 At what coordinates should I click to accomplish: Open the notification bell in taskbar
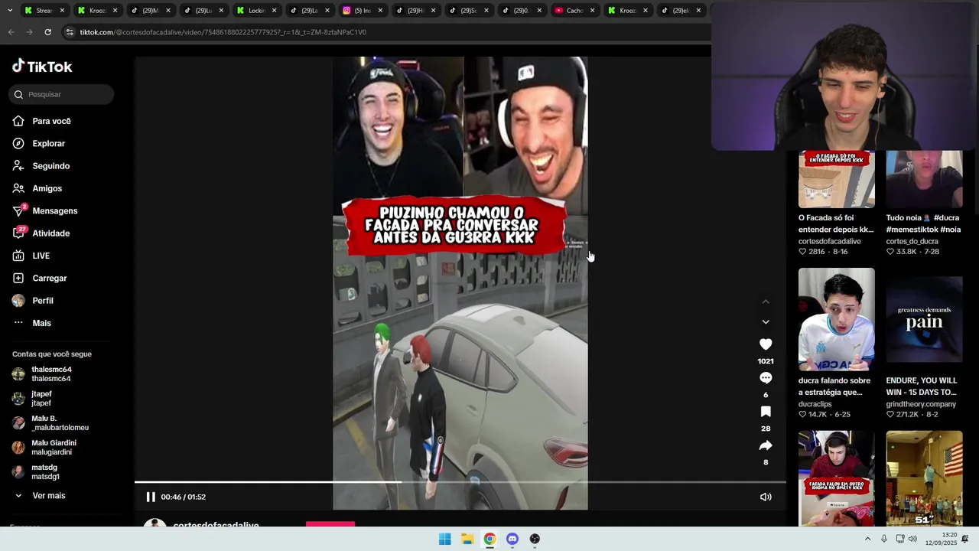click(x=965, y=539)
